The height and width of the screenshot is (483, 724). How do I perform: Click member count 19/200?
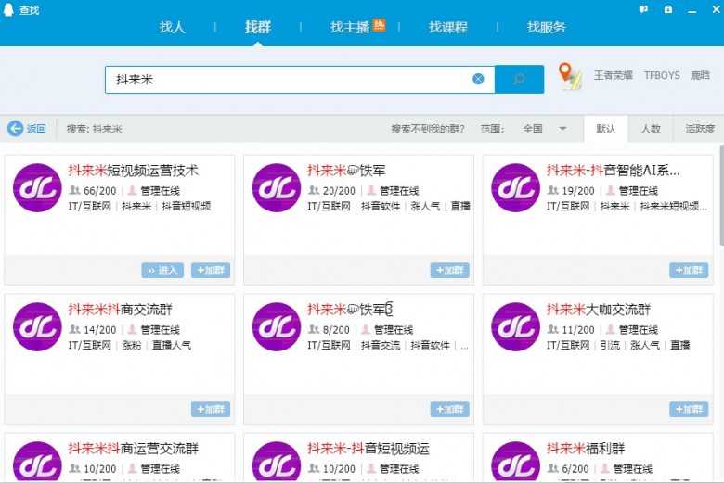coord(578,191)
